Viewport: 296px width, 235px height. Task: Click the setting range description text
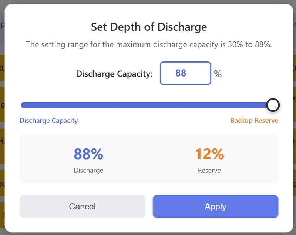pos(149,45)
